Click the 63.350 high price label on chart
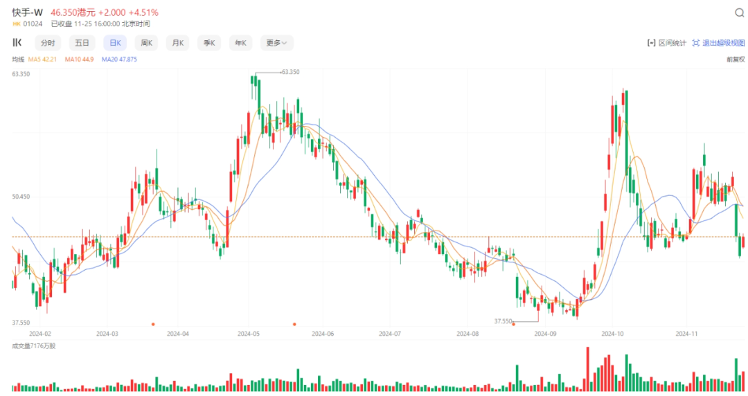 (290, 72)
